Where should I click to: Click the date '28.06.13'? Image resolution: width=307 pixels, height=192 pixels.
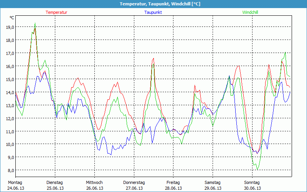point(173,188)
